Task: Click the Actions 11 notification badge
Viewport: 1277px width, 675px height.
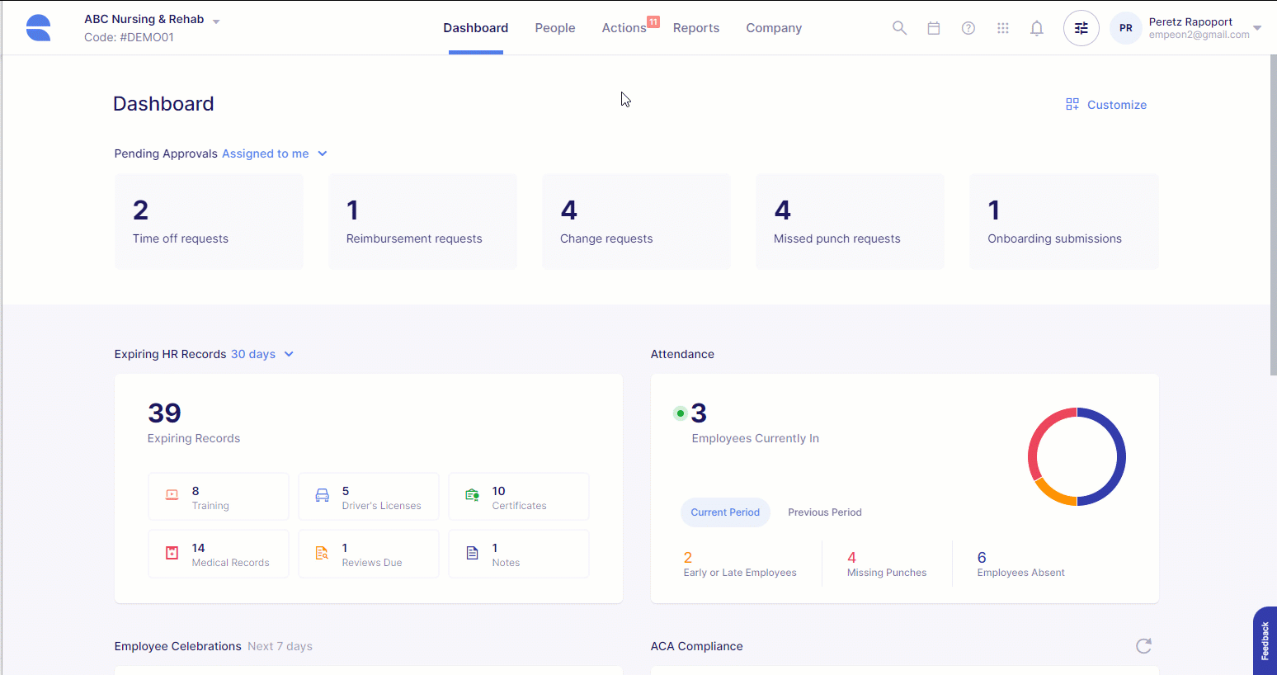Action: click(x=653, y=22)
